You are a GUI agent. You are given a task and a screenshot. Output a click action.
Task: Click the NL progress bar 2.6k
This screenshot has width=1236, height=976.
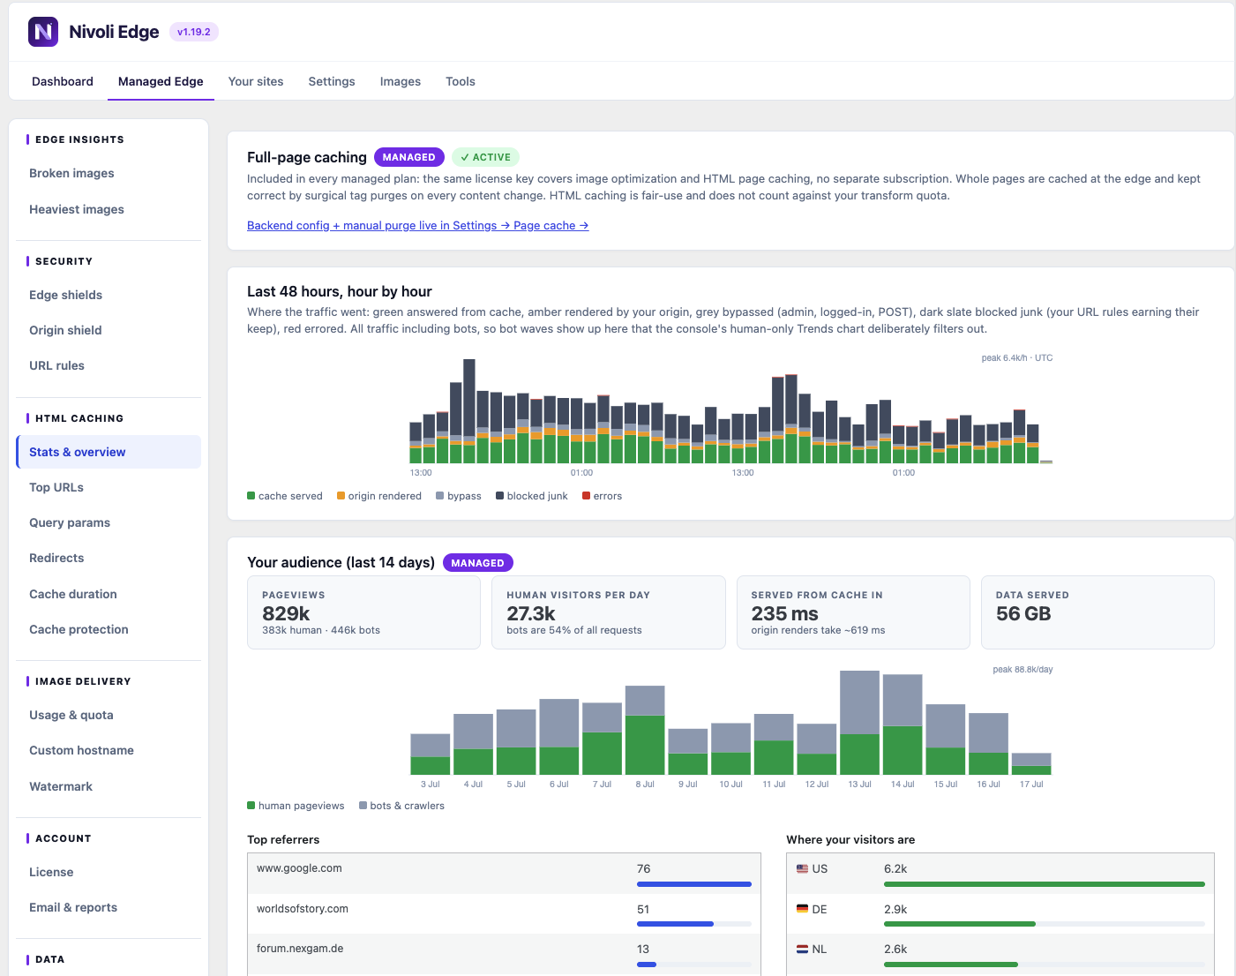click(x=1045, y=965)
